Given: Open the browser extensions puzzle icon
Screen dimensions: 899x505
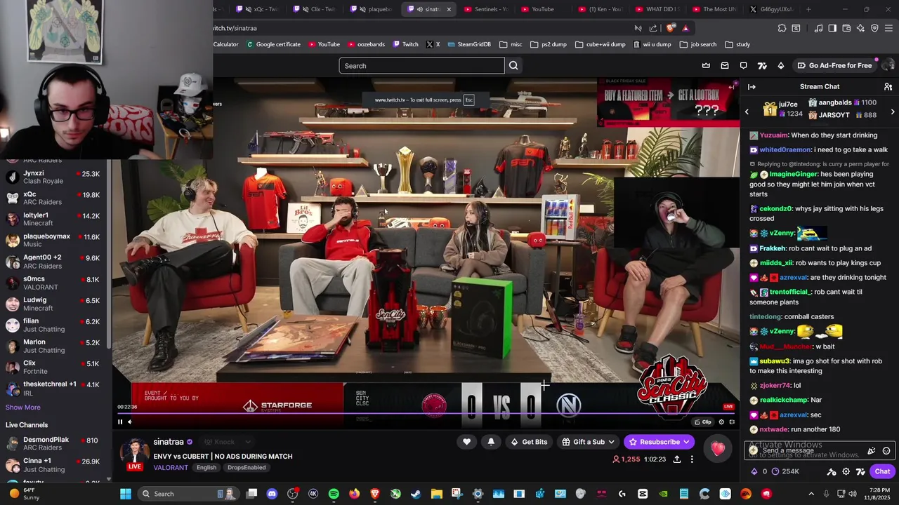Looking at the screenshot, I should tap(782, 28).
